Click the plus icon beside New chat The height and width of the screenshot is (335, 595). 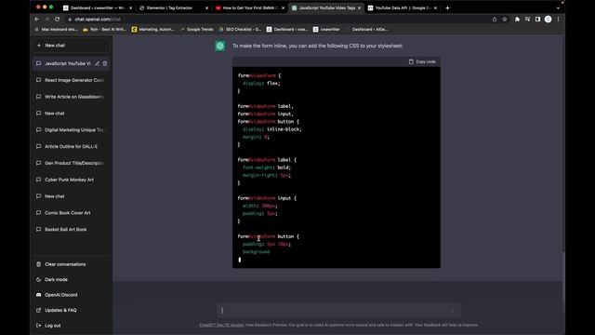[x=39, y=46]
